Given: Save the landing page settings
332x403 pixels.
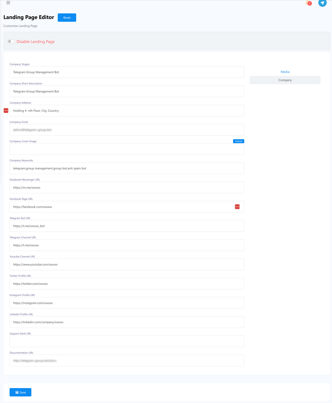Looking at the screenshot, I should 21,392.
